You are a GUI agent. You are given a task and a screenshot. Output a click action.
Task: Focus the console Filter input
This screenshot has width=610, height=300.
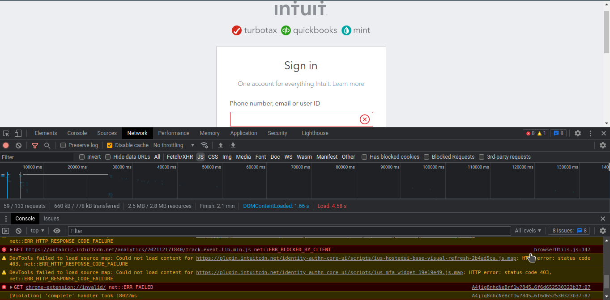click(x=289, y=231)
